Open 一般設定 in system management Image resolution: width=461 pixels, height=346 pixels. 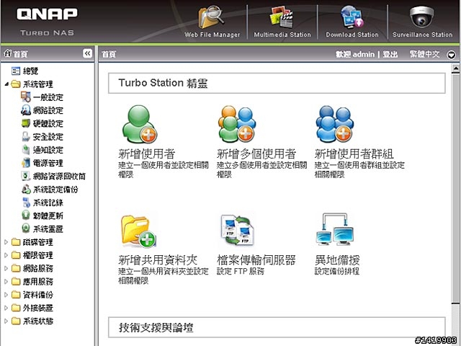48,97
